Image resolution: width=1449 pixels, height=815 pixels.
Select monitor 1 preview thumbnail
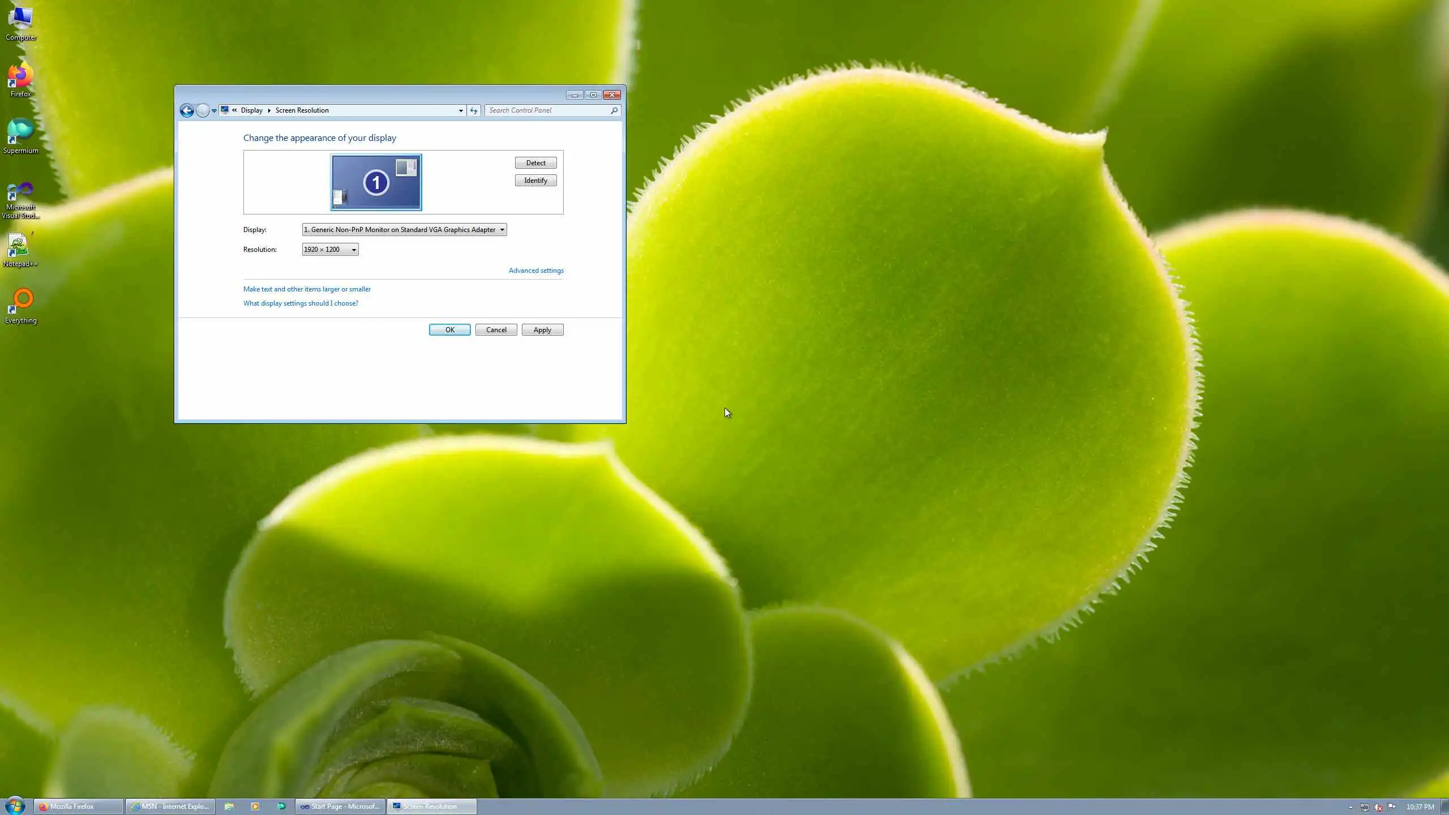click(x=376, y=182)
